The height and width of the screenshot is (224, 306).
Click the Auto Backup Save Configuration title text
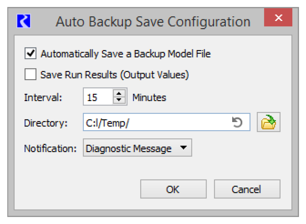[x=153, y=22]
